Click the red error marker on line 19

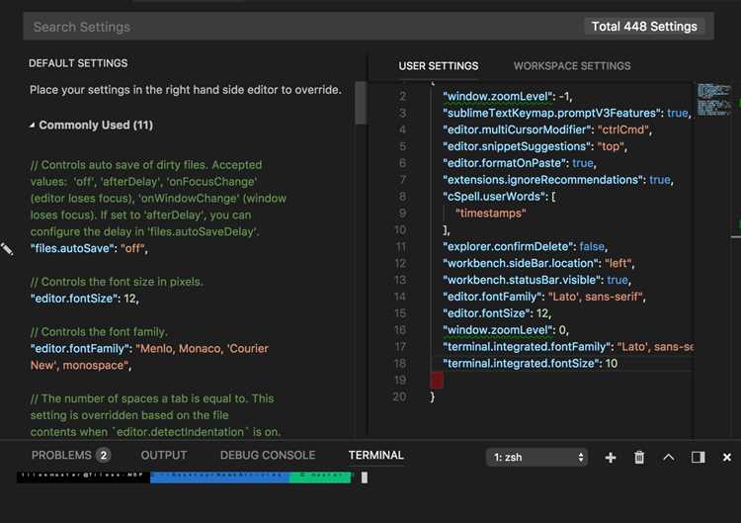(437, 381)
